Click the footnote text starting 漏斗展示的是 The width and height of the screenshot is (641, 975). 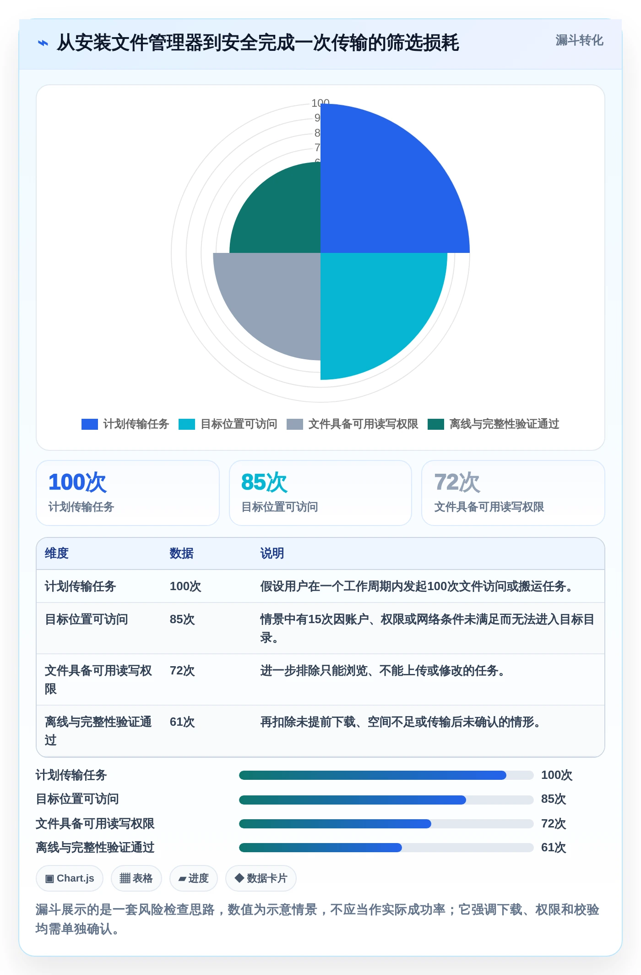(x=318, y=919)
